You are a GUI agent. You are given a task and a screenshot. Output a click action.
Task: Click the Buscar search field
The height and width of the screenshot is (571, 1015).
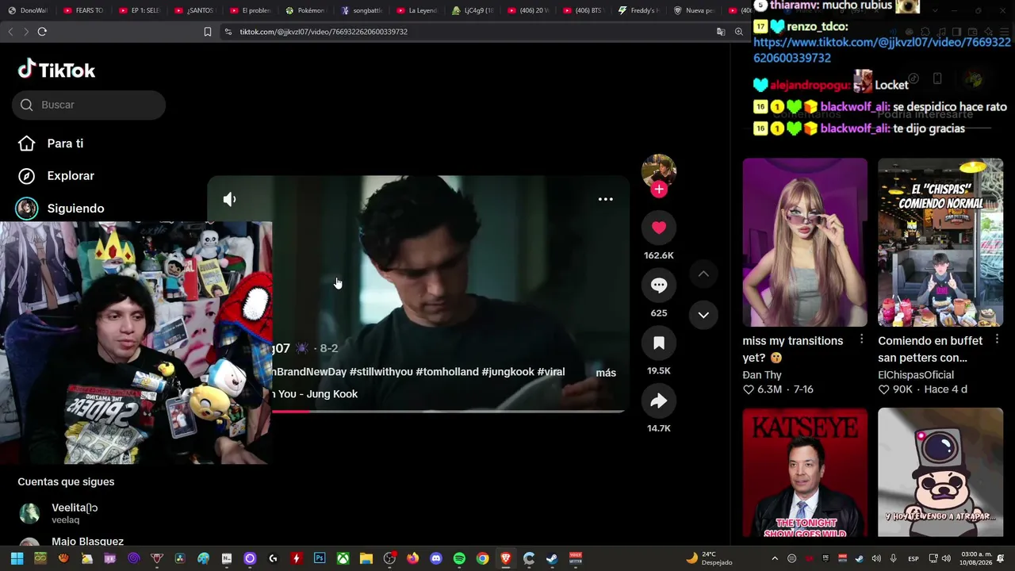pos(89,105)
